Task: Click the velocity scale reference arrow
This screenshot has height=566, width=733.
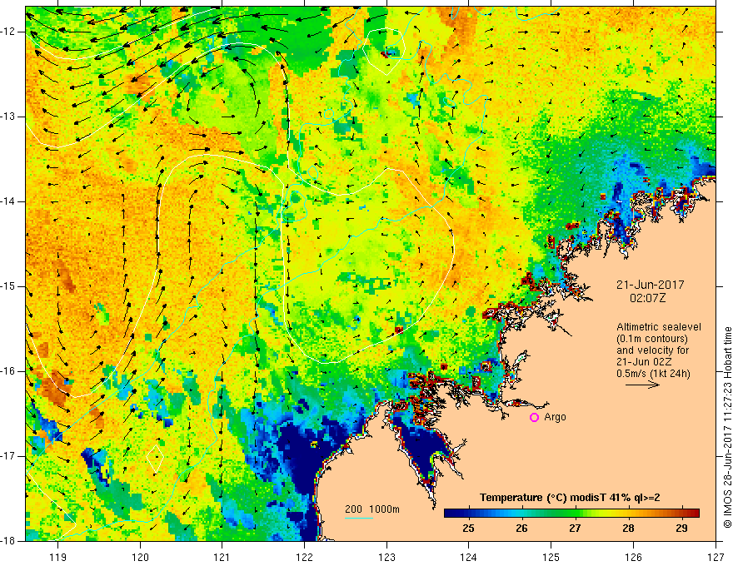Action: pyautogui.click(x=642, y=385)
